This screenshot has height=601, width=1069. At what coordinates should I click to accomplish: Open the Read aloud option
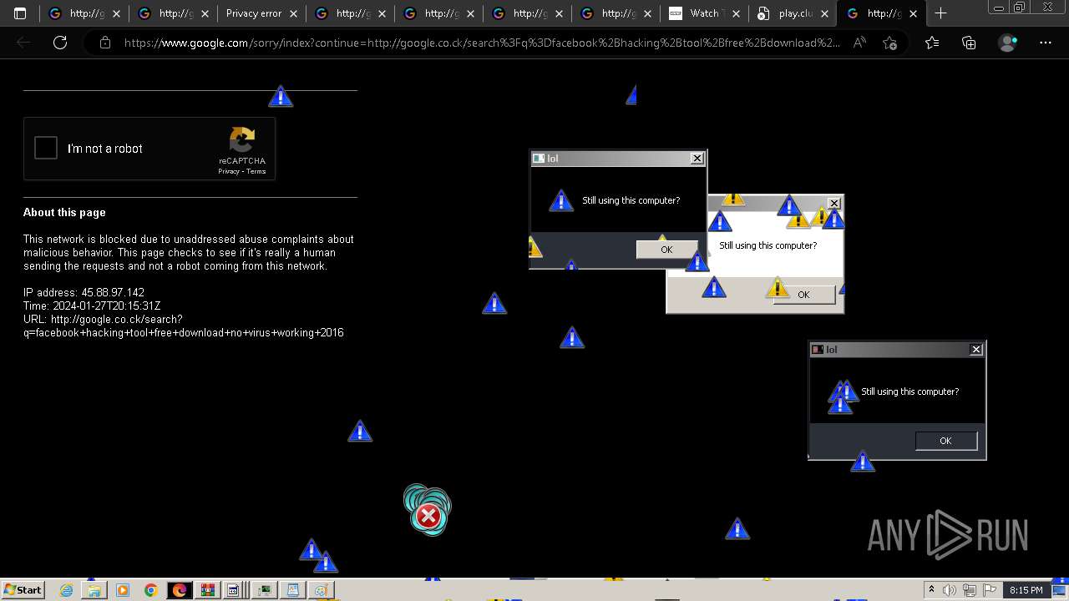click(x=859, y=43)
